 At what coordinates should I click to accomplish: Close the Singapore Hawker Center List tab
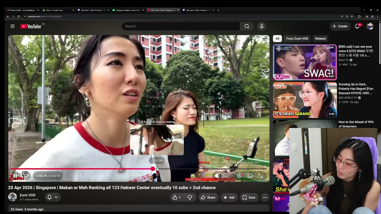point(143,10)
